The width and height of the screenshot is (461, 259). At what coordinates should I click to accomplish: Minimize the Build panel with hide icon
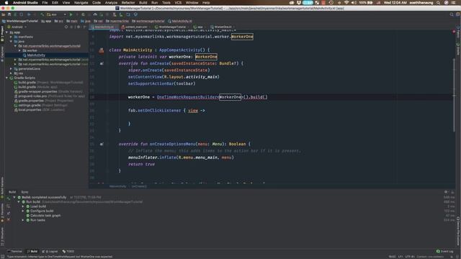(452, 192)
